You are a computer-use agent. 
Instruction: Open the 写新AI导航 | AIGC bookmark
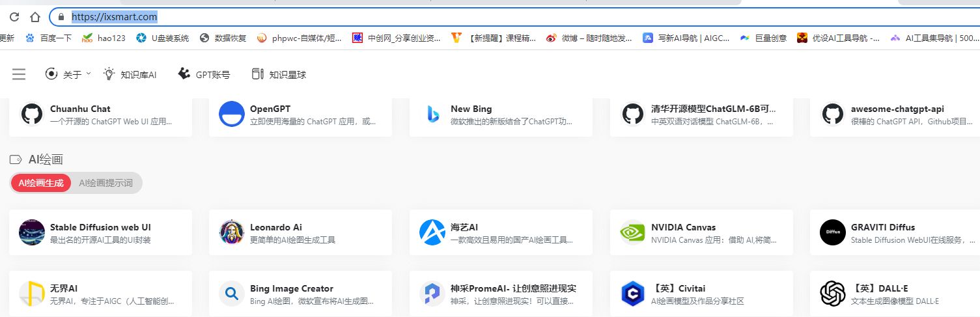pos(686,38)
